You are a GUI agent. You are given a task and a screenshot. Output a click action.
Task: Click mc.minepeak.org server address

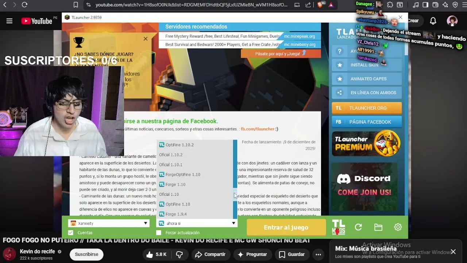pos(299,36)
